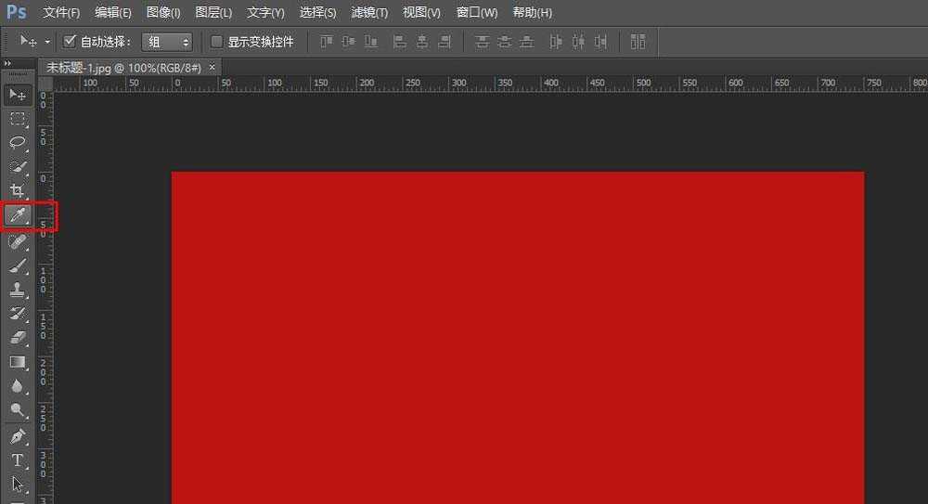
Task: Select the Eraser tool
Action: [18, 338]
